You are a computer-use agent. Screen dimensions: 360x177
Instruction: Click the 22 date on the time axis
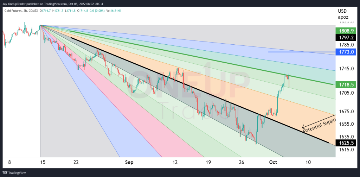(76, 162)
